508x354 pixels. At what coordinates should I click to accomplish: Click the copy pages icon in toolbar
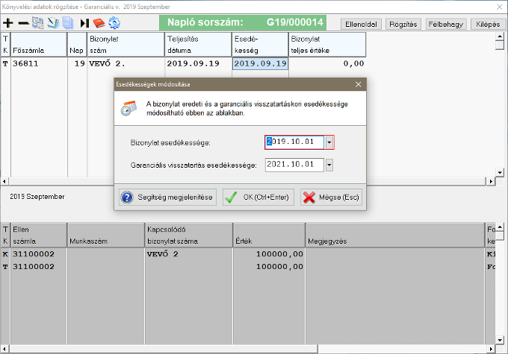(x=68, y=23)
